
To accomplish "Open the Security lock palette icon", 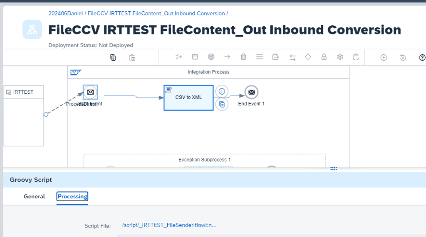I will (324, 57).
